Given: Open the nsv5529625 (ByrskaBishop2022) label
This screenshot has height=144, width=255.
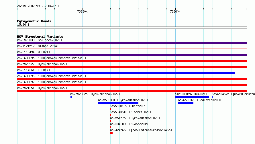Looking at the screenshot, I should coord(95,94).
